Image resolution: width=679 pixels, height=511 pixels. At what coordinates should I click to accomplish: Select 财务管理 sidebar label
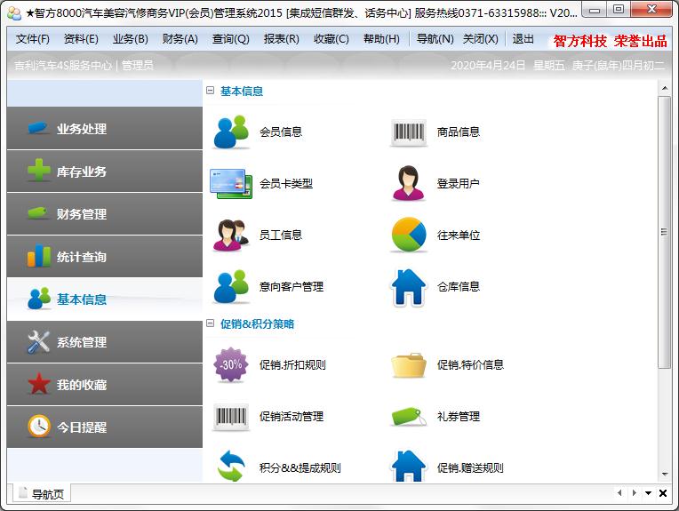(82, 214)
